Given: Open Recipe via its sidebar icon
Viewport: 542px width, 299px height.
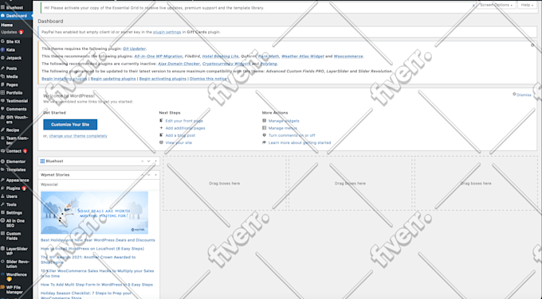Looking at the screenshot, I should pyautogui.click(x=2, y=130).
